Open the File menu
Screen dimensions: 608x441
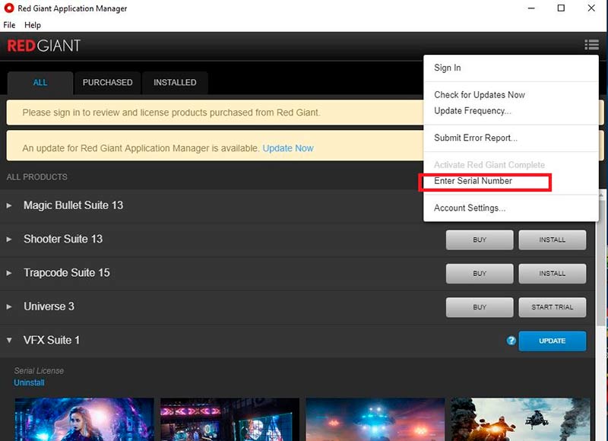tap(9, 25)
